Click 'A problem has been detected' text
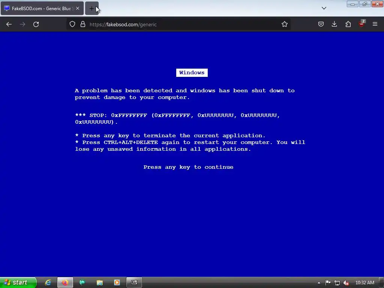This screenshot has width=384, height=288. (x=184, y=94)
